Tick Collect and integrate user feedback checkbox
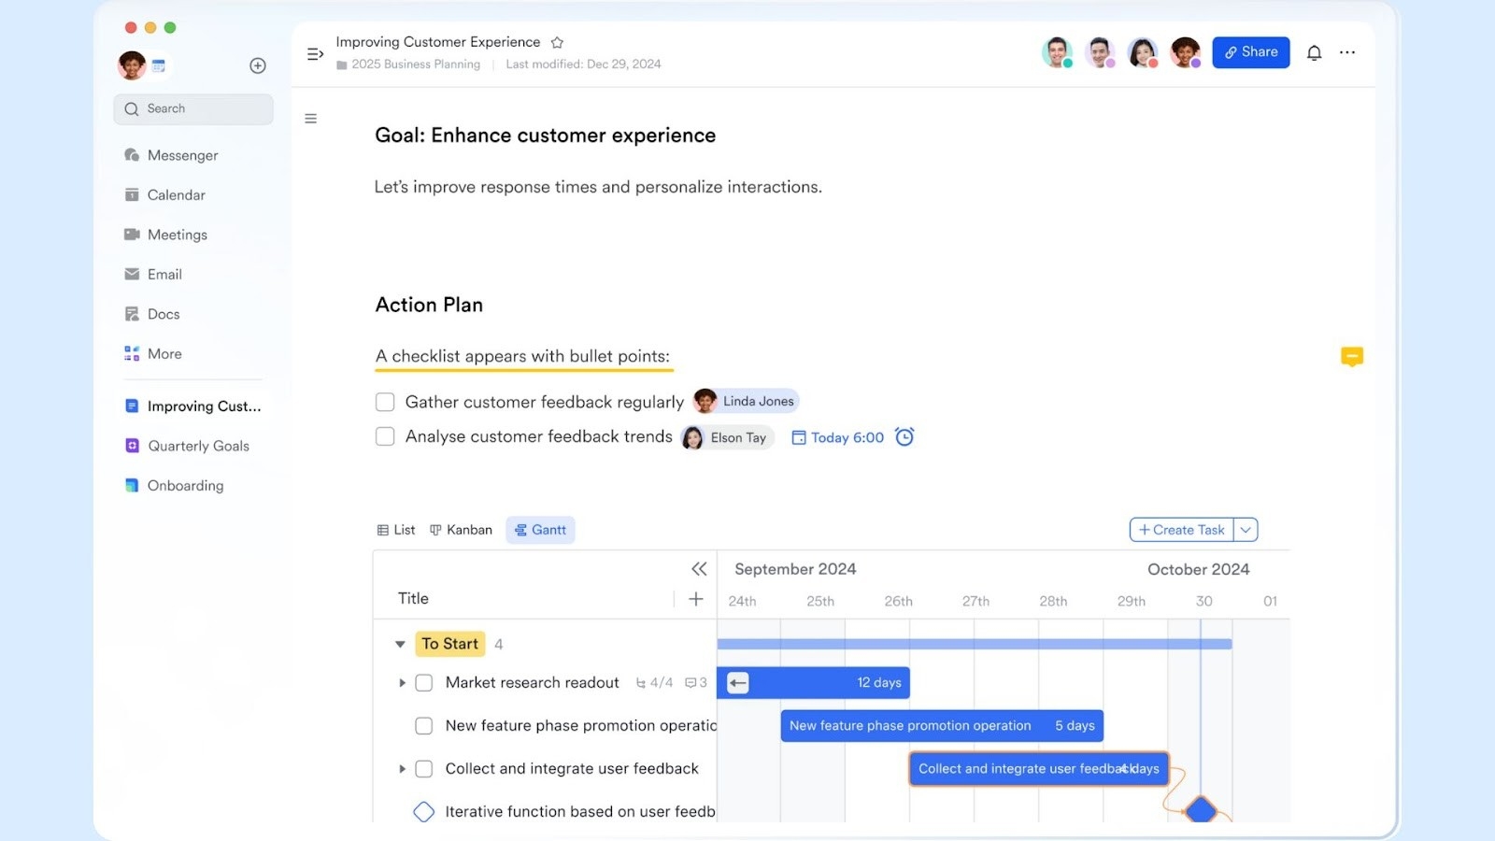Image resolution: width=1495 pixels, height=841 pixels. click(x=424, y=769)
